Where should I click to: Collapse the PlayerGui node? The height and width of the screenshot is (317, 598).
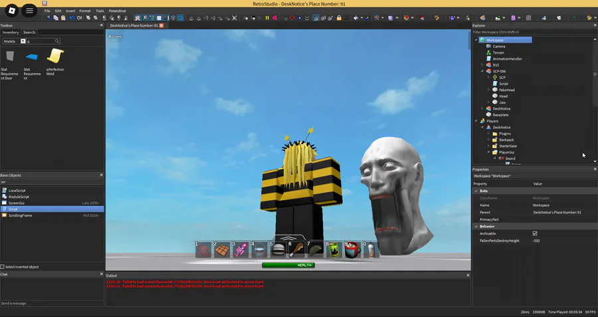pyautogui.click(x=488, y=152)
